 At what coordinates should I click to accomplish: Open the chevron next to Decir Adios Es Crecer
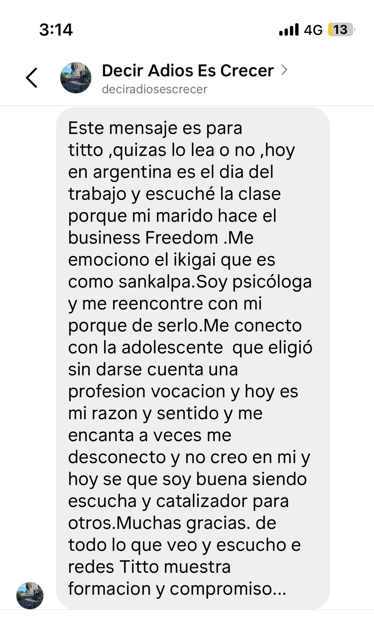point(284,70)
